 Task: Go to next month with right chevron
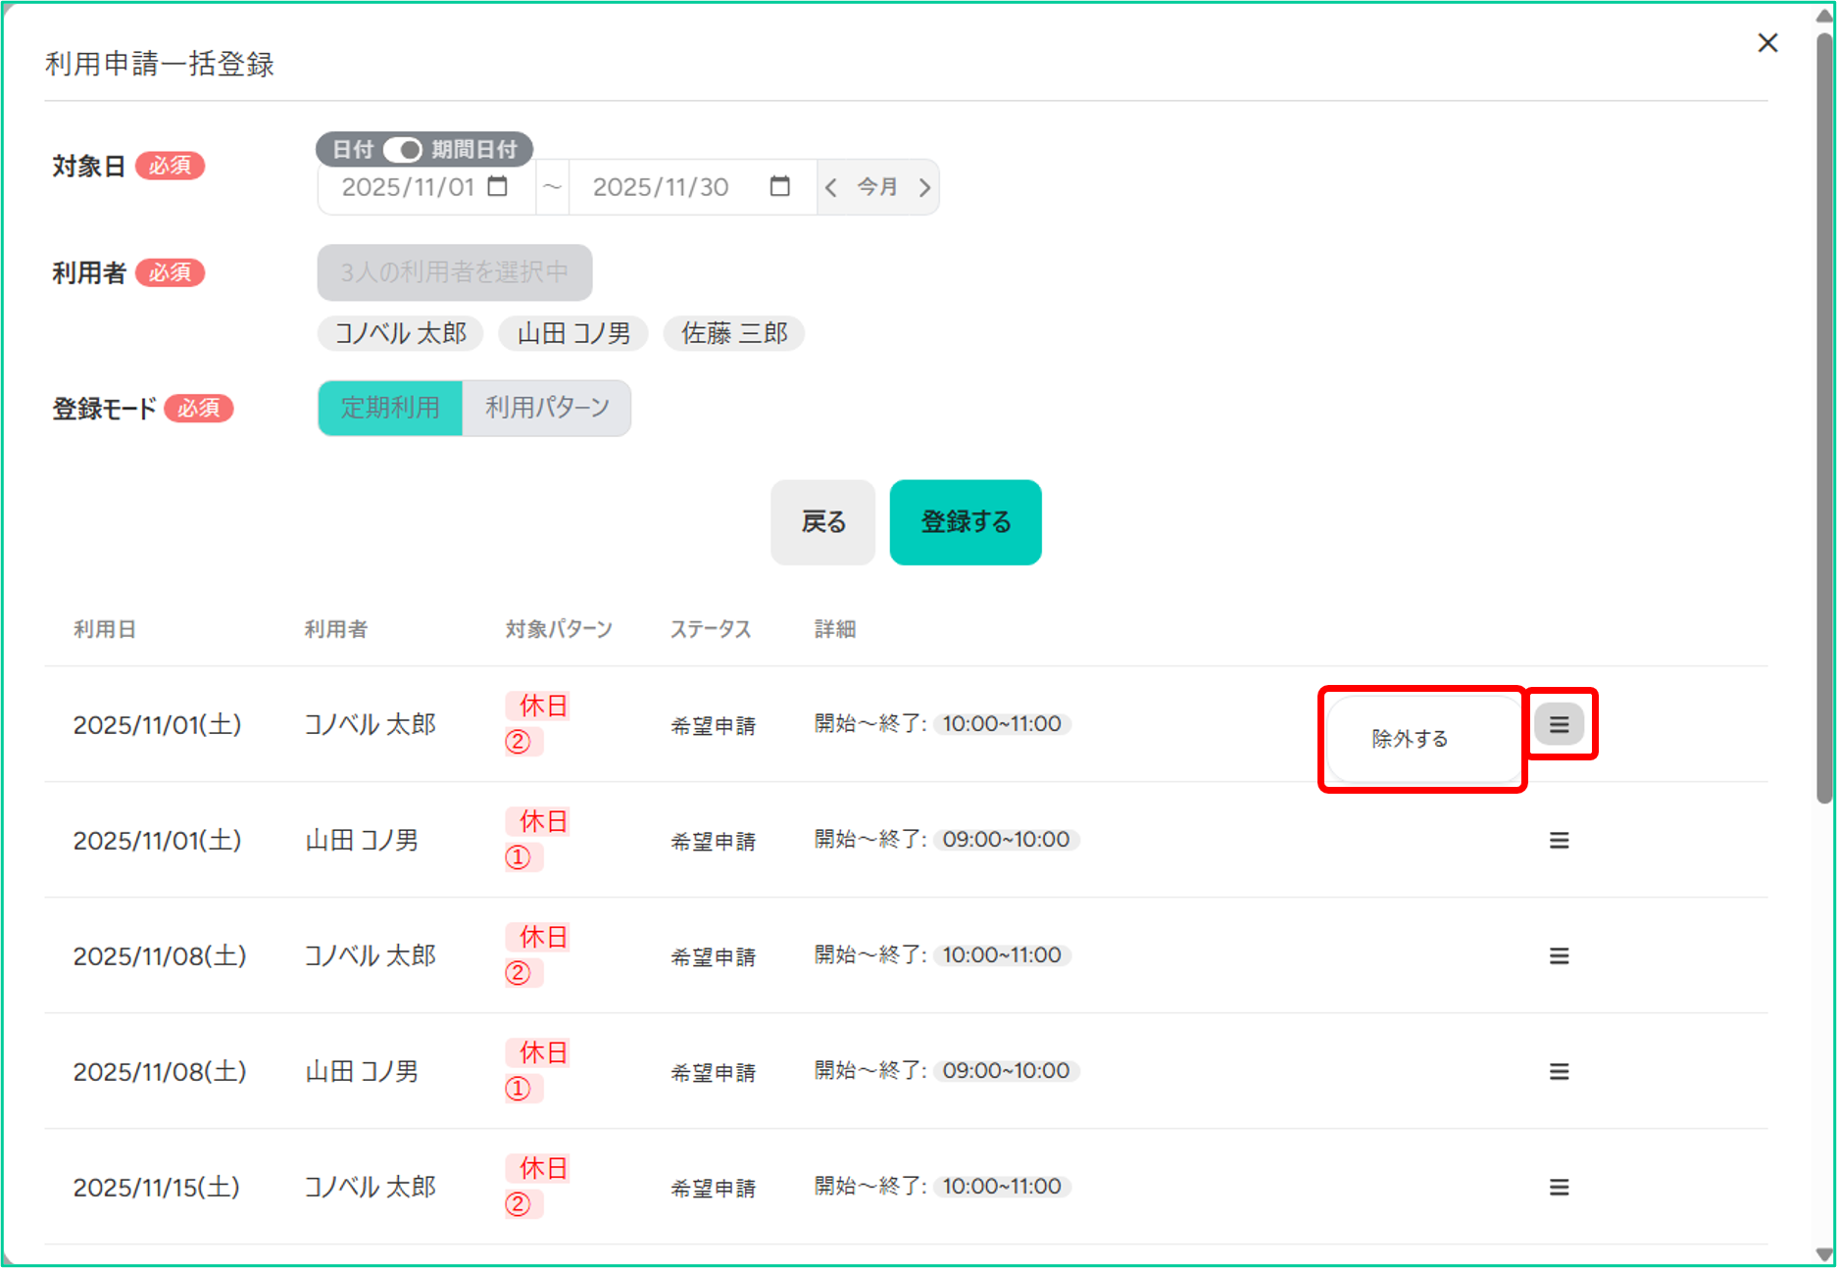(x=924, y=187)
